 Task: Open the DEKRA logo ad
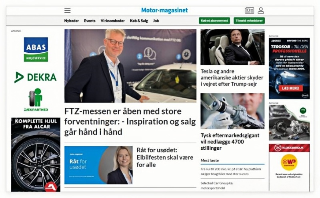pyautogui.click(x=35, y=77)
